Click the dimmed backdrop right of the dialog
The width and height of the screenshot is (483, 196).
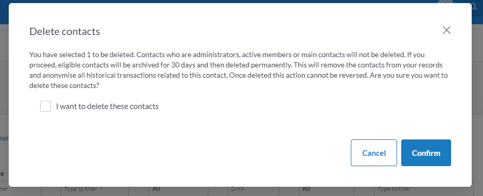pos(477,93)
